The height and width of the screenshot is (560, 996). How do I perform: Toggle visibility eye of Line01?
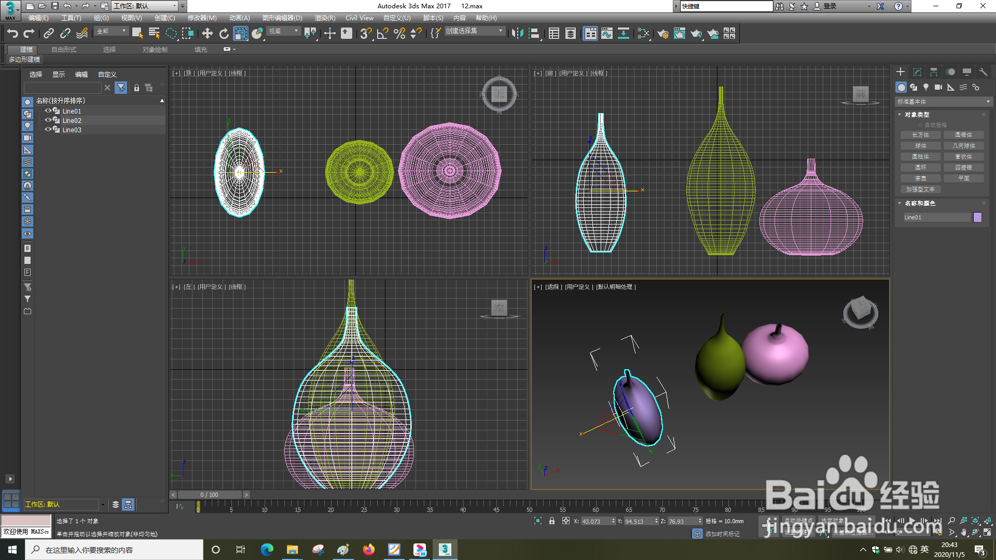click(x=48, y=111)
